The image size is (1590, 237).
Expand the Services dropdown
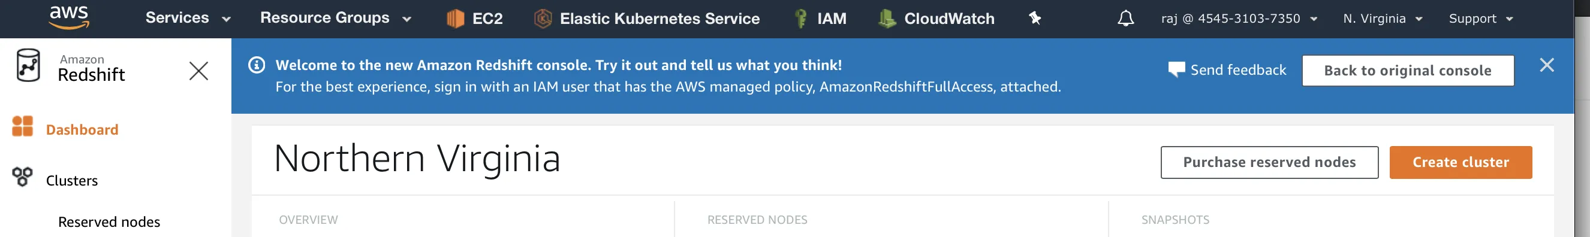(x=188, y=18)
